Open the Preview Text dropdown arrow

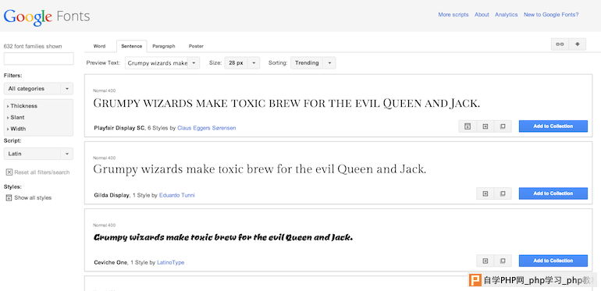pyautogui.click(x=194, y=63)
